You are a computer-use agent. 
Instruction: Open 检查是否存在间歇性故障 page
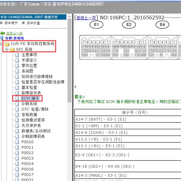43,82
